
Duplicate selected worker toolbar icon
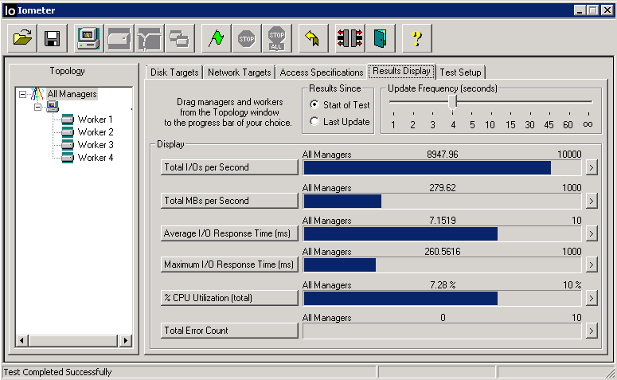(x=179, y=38)
